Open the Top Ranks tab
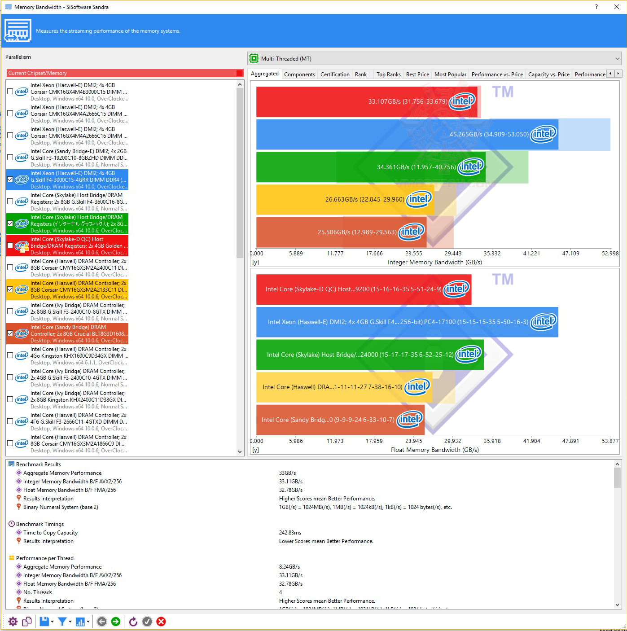Screen dimensions: 627x631 389,74
